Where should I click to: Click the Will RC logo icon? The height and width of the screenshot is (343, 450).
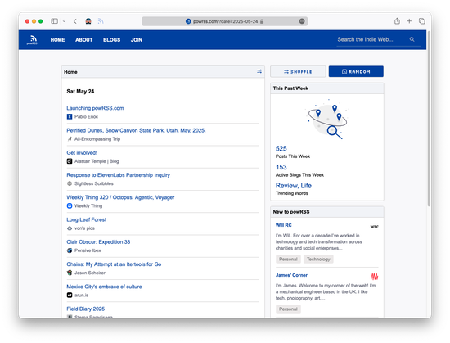point(374,227)
